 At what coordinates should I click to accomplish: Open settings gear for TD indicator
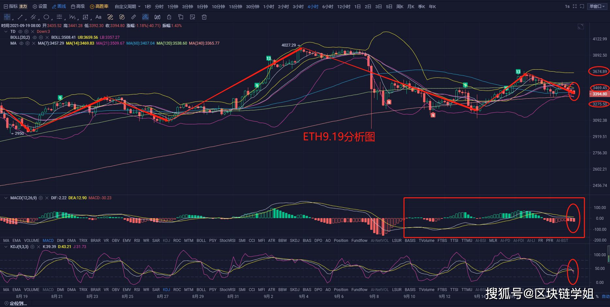pos(26,32)
